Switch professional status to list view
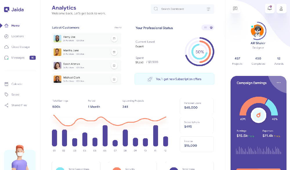Image resolution: width=290 pixels, height=170 pixels. click(x=206, y=27)
